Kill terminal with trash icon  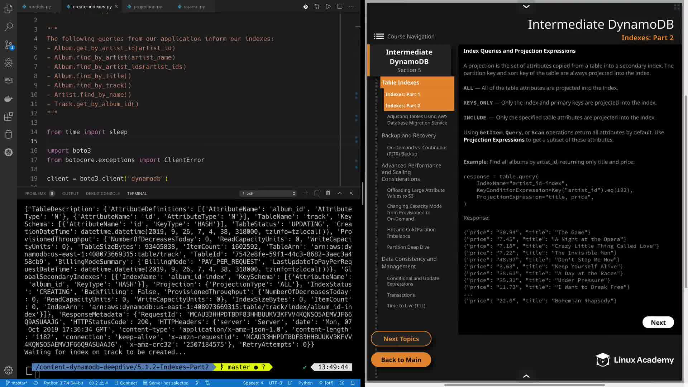pyautogui.click(x=328, y=193)
